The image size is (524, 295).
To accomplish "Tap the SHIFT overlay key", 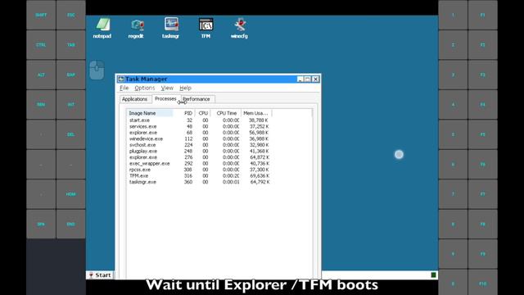I will tap(41, 15).
